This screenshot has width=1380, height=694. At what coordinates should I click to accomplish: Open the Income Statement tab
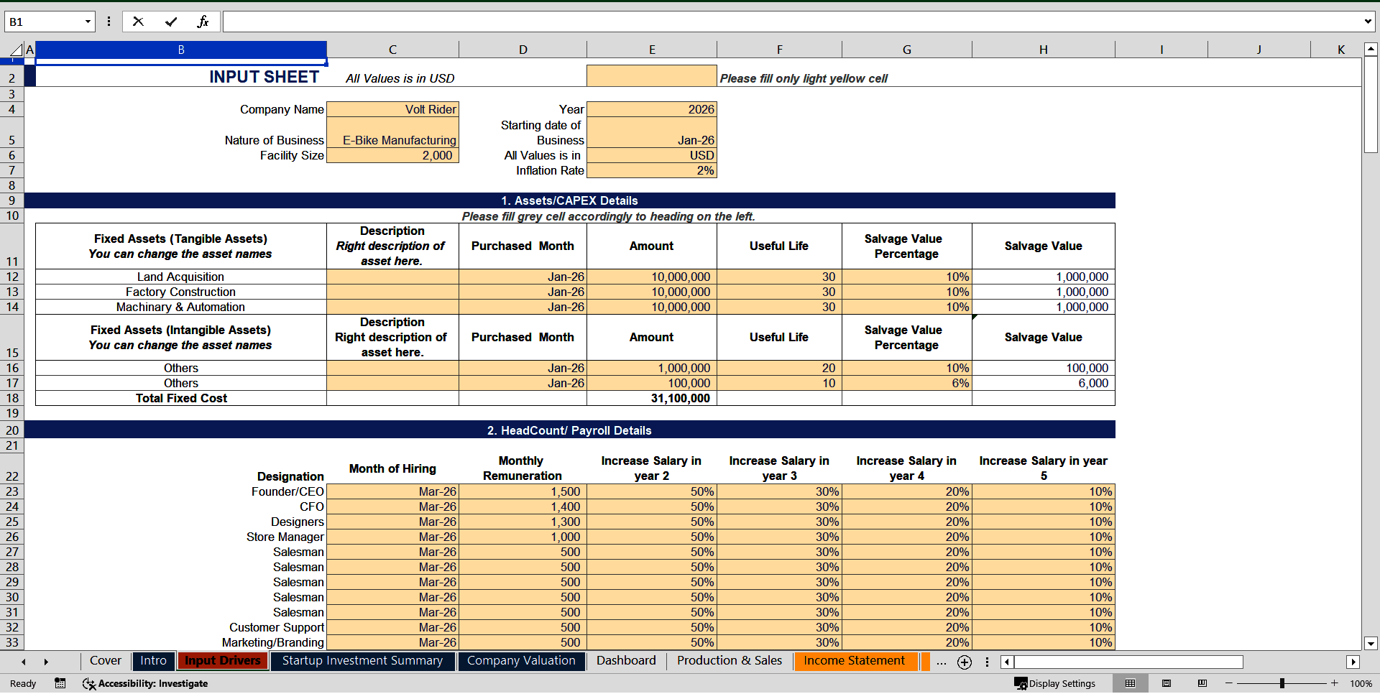tap(855, 661)
